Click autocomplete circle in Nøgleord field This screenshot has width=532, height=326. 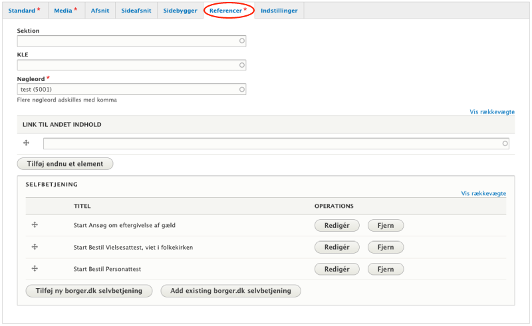(242, 89)
